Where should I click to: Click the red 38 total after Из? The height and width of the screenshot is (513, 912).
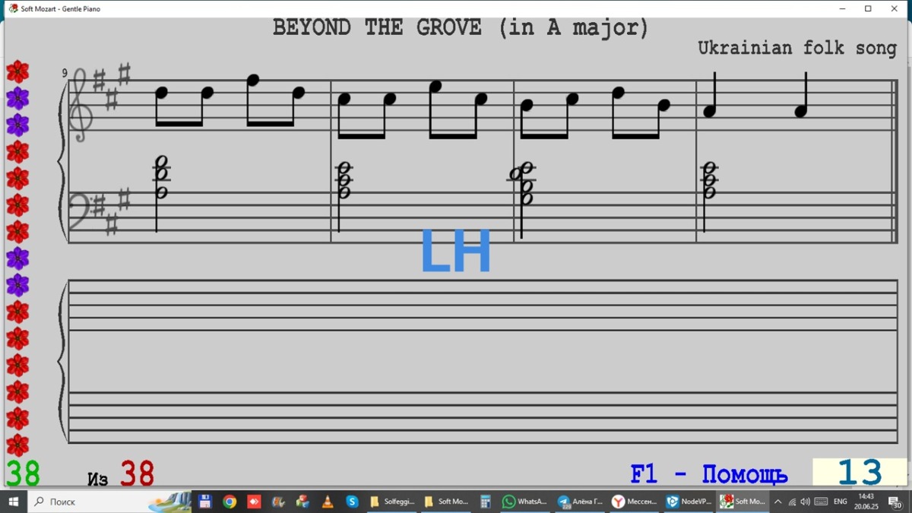click(138, 474)
